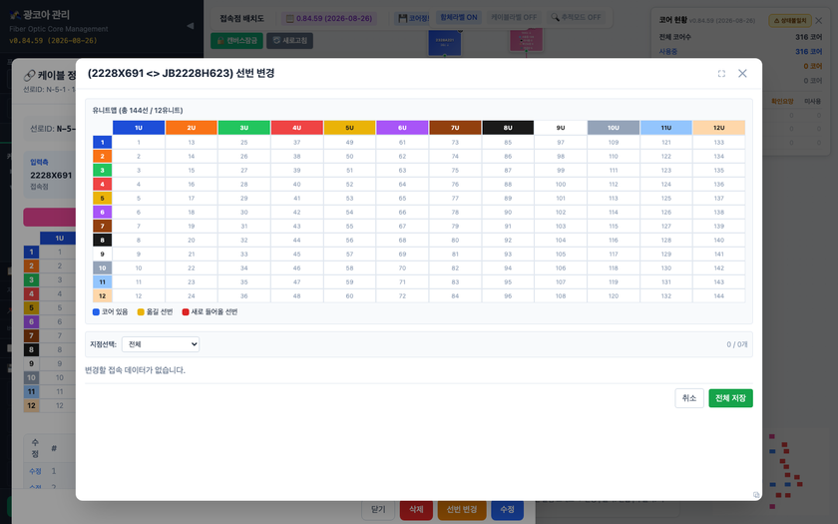Click core cell 144 in unit map
This screenshot has height=524, width=838.
[x=719, y=295]
